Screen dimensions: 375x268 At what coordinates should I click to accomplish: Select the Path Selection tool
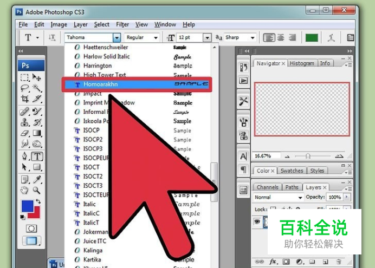pyautogui.click(x=24, y=167)
